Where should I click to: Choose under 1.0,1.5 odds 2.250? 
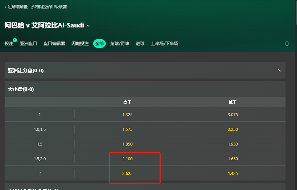click(x=233, y=129)
